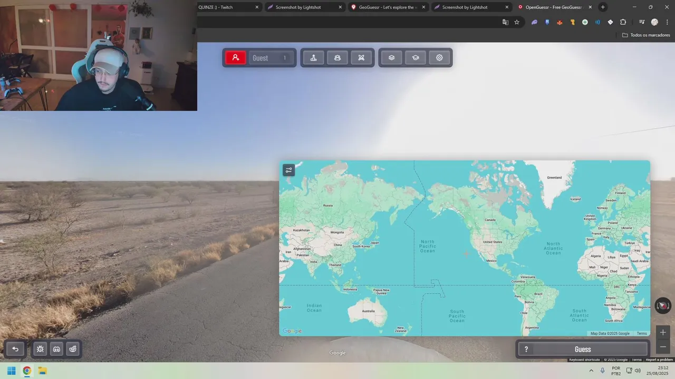This screenshot has height=379, width=675.
Task: Switch to the GeoGuessr tab
Action: pos(387,7)
